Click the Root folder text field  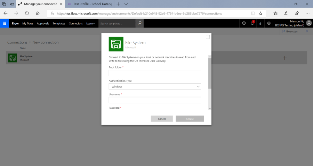(x=155, y=73)
